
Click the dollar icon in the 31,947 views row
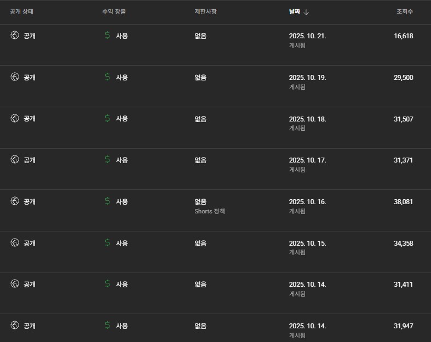pyautogui.click(x=107, y=326)
